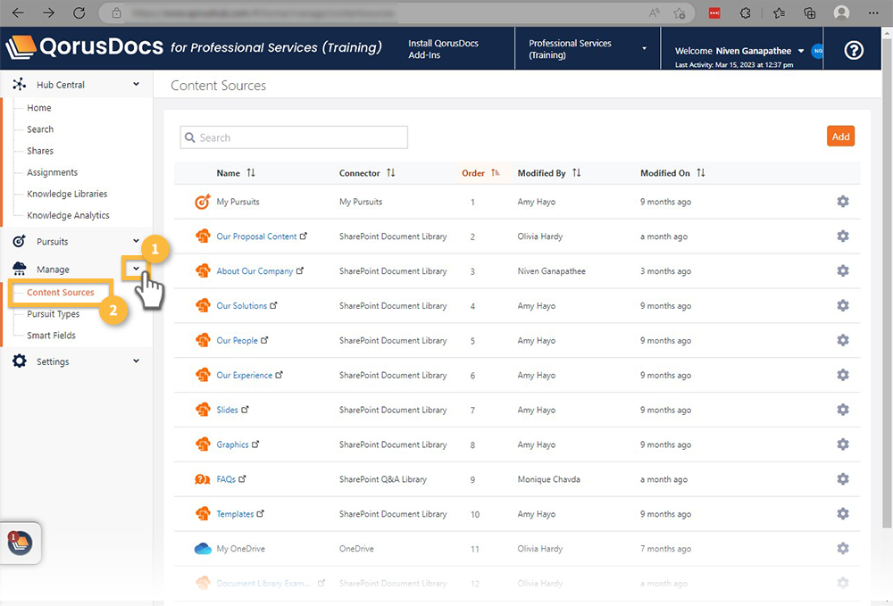The image size is (893, 606).
Task: Open gear settings for My Pursuits row
Action: pyautogui.click(x=843, y=202)
